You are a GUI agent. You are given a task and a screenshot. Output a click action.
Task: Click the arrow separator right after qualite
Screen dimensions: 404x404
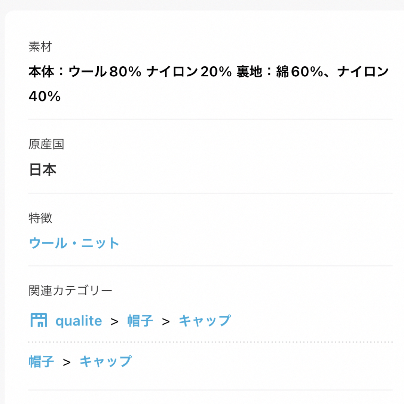115,322
